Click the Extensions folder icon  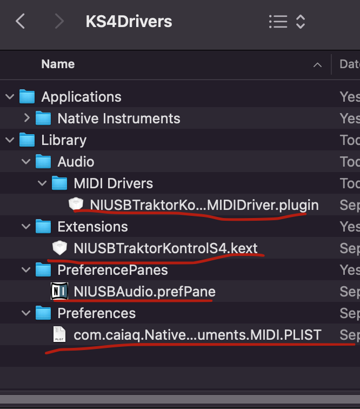click(43, 227)
